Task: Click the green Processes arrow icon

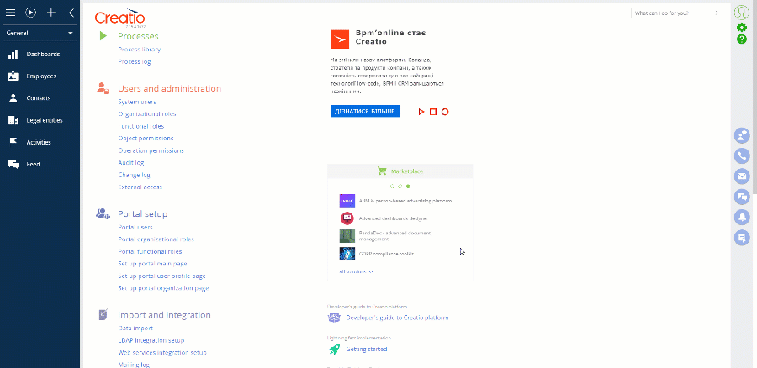Action: (103, 35)
